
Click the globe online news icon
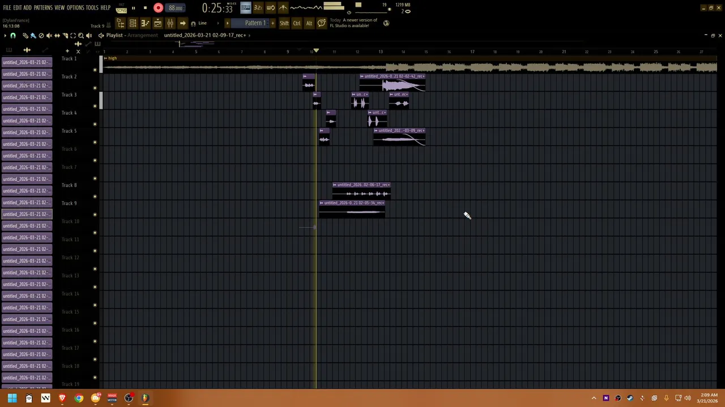(386, 23)
